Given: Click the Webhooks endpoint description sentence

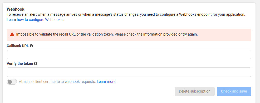Looking at the screenshot, I should click(126, 14).
